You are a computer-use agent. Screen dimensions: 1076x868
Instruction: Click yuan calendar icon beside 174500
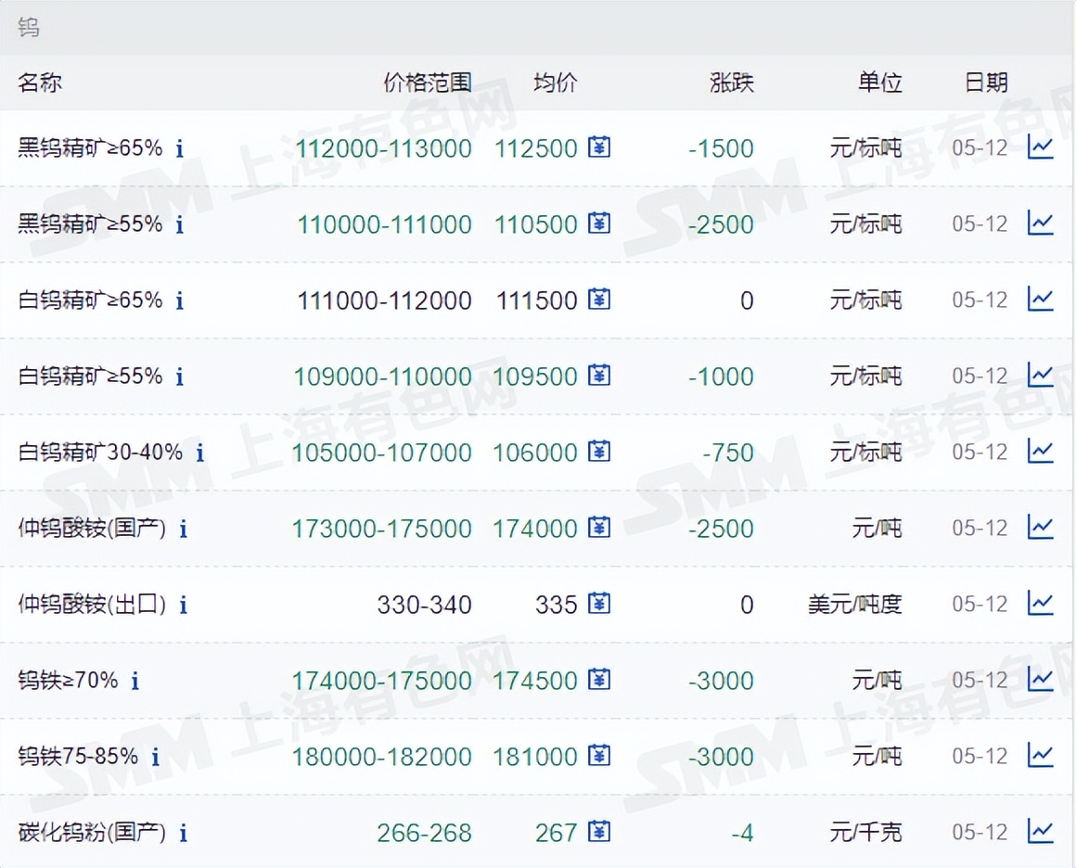pyautogui.click(x=599, y=680)
